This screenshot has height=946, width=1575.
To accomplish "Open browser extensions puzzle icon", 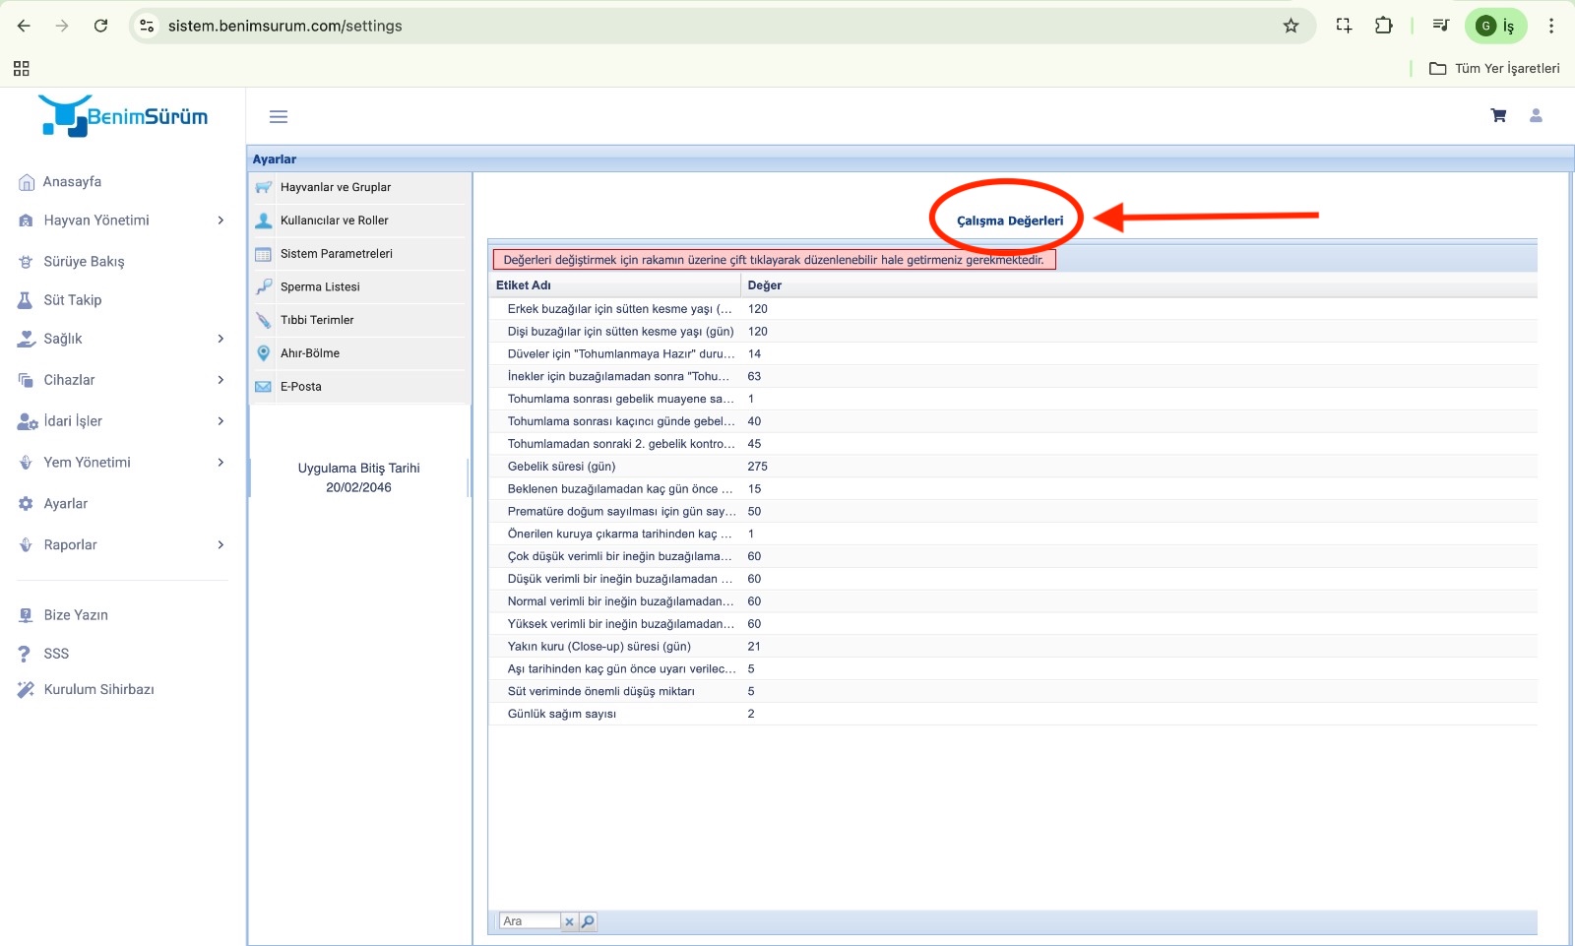I will point(1383,26).
